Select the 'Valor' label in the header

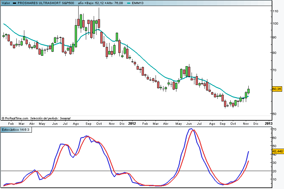[6, 3]
